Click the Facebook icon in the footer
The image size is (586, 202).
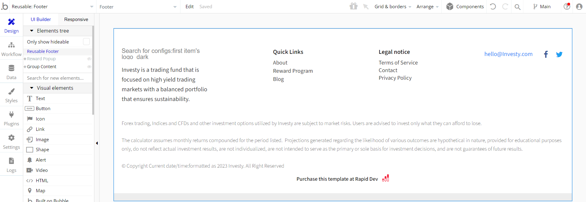(x=546, y=54)
